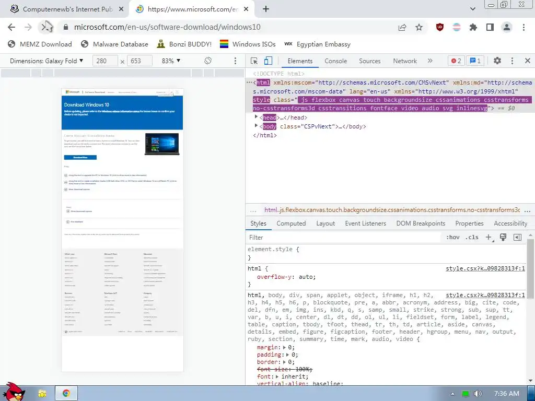The height and width of the screenshot is (401, 535).
Task: Expand the head element node
Action: tap(256, 117)
